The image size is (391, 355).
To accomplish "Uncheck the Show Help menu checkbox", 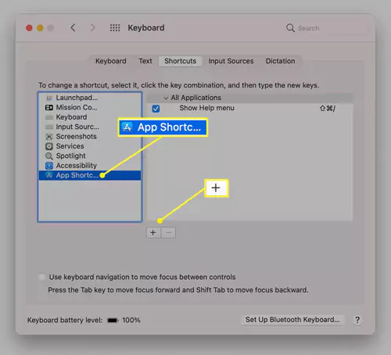I will click(x=156, y=109).
